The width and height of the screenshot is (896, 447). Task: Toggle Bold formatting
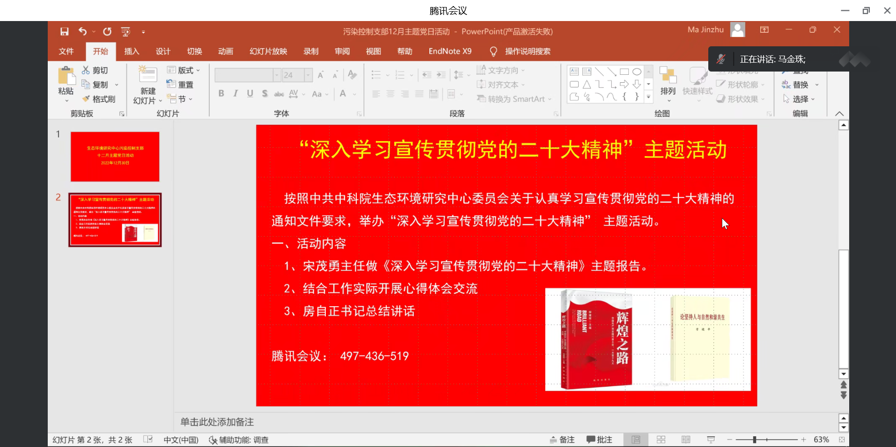[221, 94]
